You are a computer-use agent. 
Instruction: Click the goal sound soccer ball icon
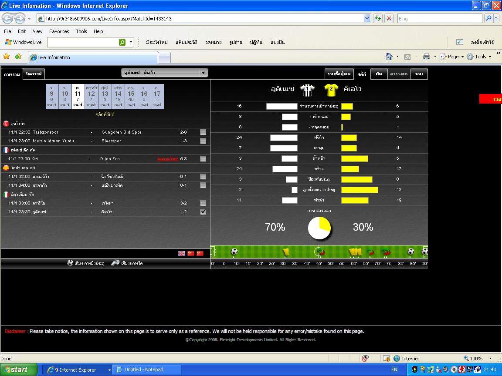tap(70, 263)
